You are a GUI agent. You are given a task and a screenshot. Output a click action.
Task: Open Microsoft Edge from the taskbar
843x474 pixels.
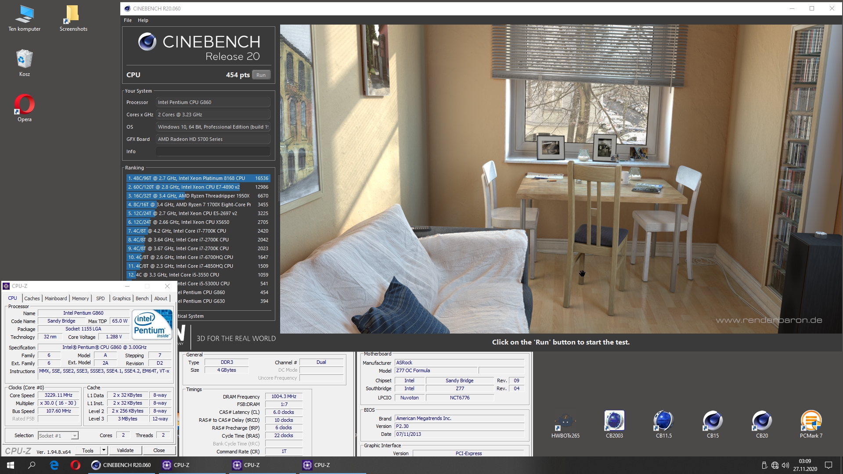(54, 465)
